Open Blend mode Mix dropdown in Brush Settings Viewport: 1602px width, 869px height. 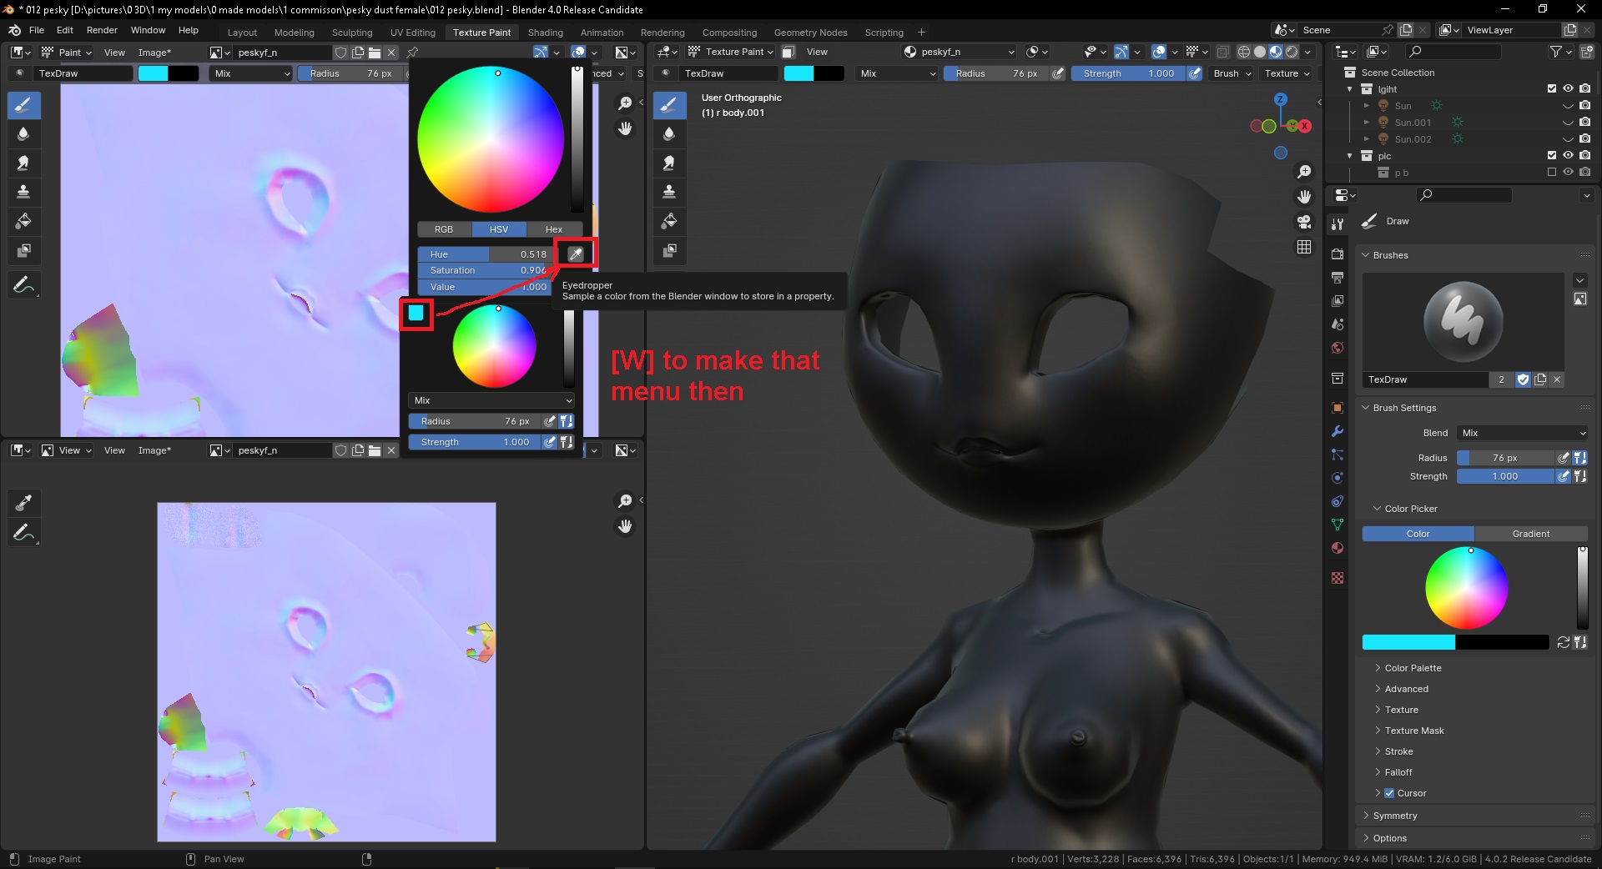(x=1523, y=433)
